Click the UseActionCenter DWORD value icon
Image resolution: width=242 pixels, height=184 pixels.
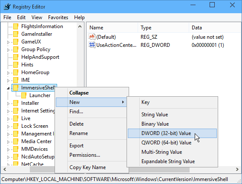[x=92, y=45]
